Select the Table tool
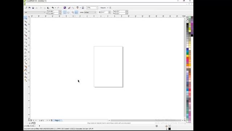Image resolution: width=232 pixels, height=131 pixels. [26, 56]
